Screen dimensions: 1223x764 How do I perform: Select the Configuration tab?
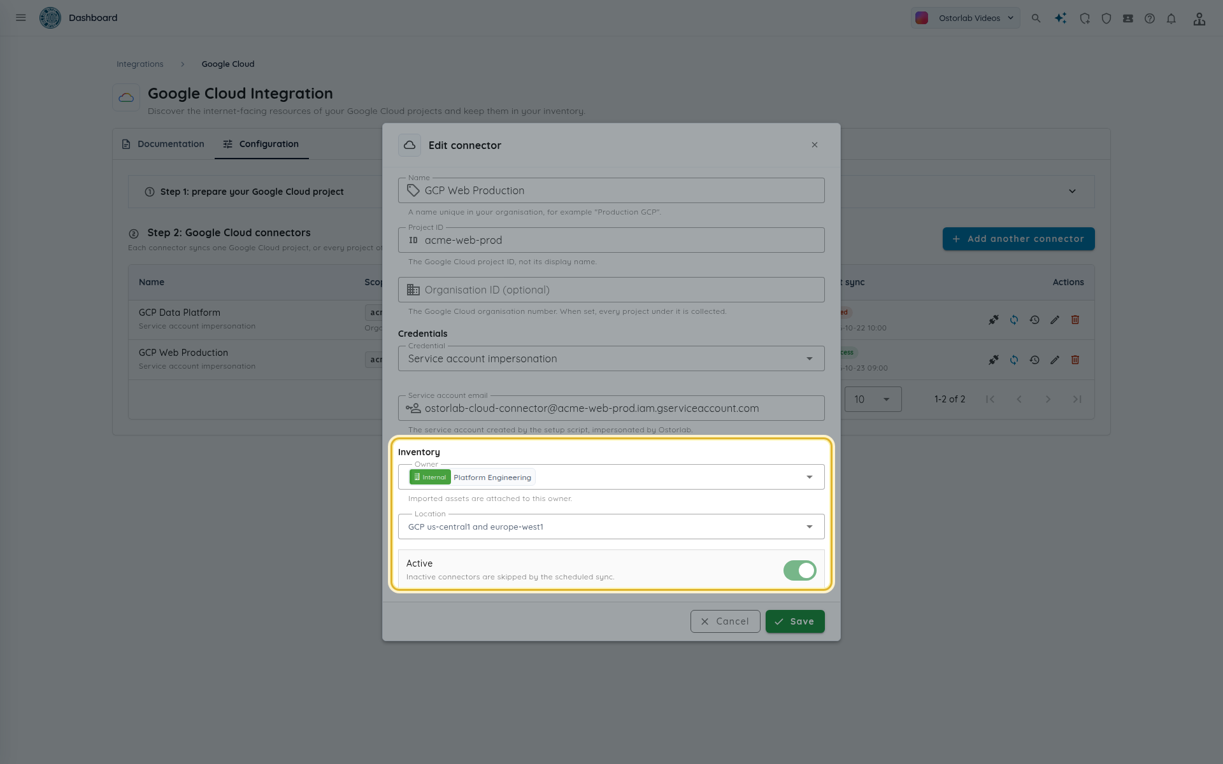pos(261,144)
